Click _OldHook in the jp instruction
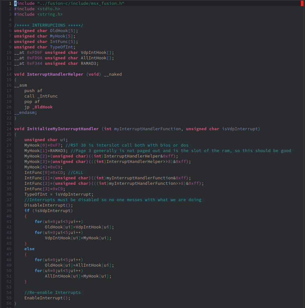 tap(42, 107)
